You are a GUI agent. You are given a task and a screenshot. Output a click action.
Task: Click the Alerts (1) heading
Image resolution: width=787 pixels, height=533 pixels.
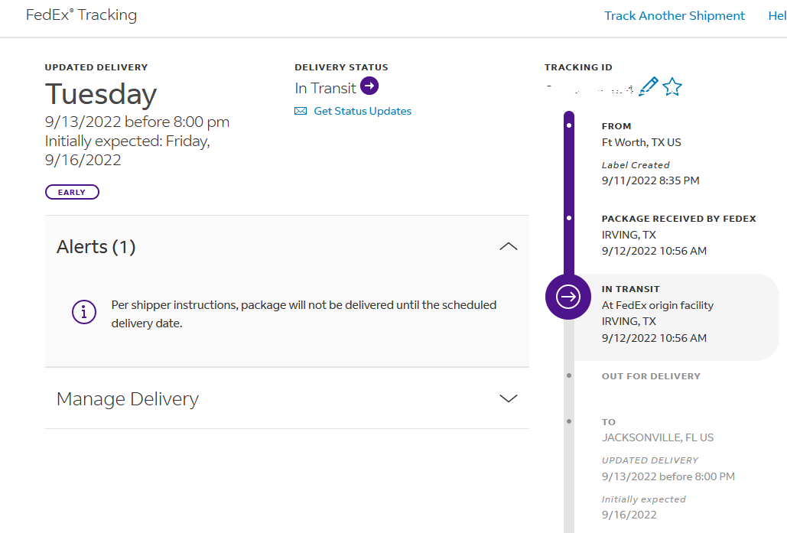96,247
